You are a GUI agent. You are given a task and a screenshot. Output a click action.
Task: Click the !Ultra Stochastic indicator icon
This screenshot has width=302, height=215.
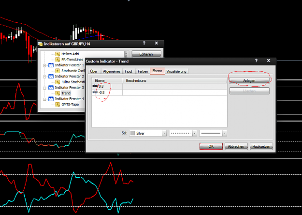tap(58, 82)
